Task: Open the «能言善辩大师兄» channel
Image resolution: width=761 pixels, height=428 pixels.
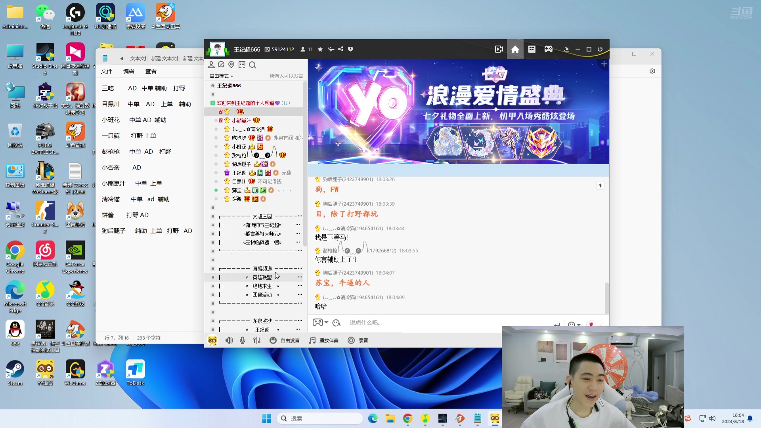Action: click(262, 234)
